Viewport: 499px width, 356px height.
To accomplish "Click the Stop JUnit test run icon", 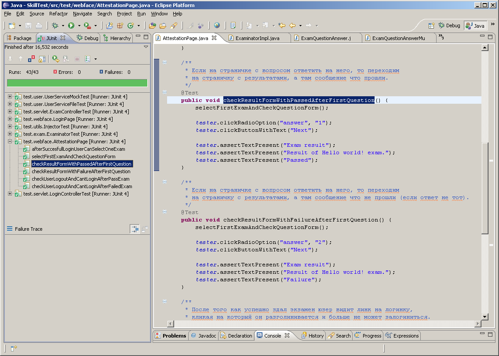I will [76, 58].
